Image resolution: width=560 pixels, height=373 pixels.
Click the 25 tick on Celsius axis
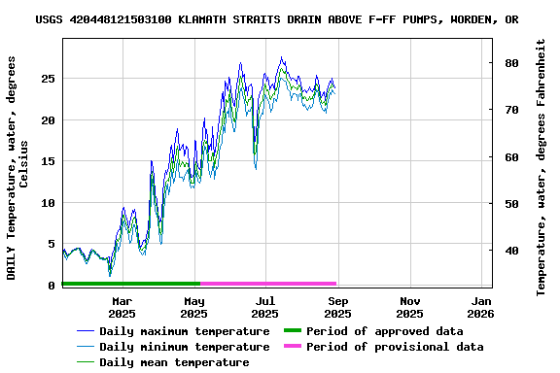49,79
